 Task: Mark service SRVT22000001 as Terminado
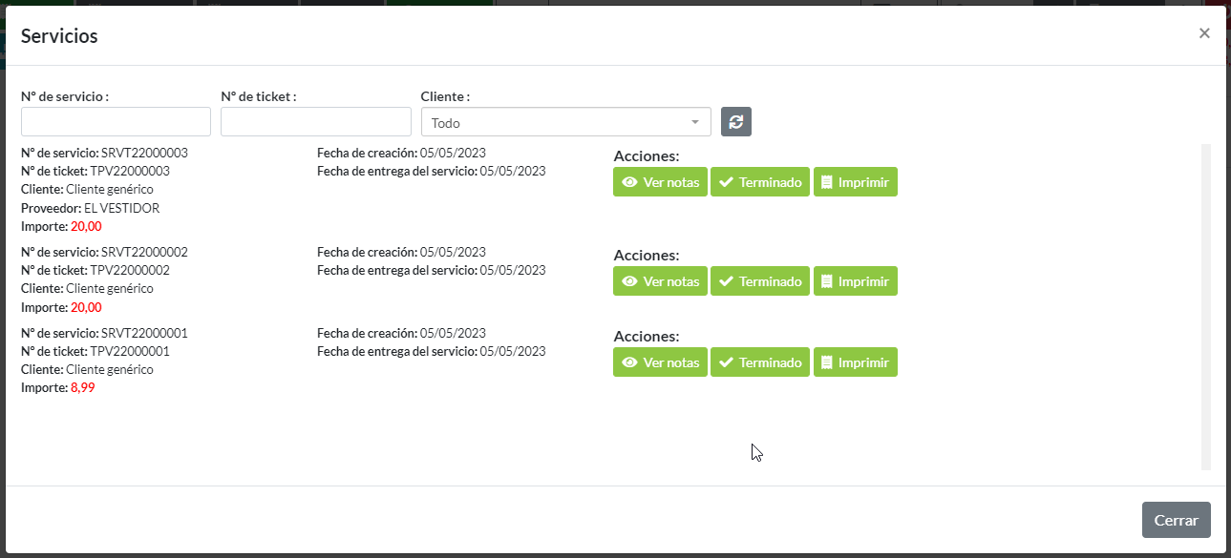pyautogui.click(x=760, y=362)
